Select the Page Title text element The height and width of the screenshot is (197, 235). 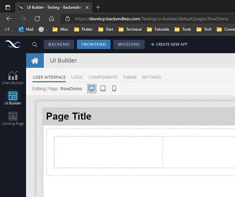(68, 116)
